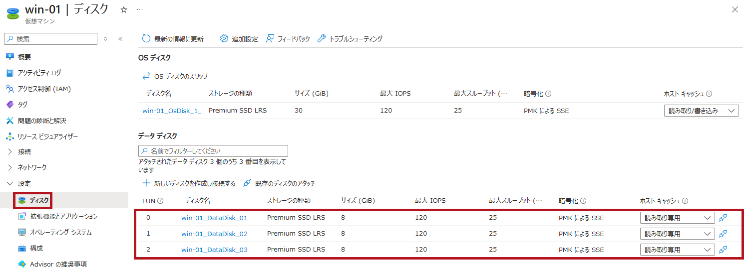Open OS disk ホスト キャッシュ dropdown
The width and height of the screenshot is (745, 271).
click(701, 111)
